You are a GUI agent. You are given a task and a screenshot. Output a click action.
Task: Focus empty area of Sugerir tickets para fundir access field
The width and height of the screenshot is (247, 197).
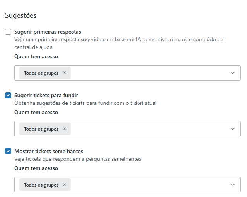pos(147,129)
